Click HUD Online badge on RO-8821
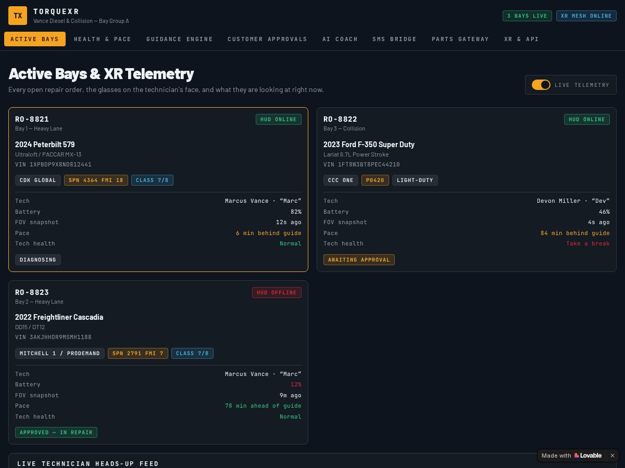Viewport: 625px width, 468px height. tap(279, 120)
